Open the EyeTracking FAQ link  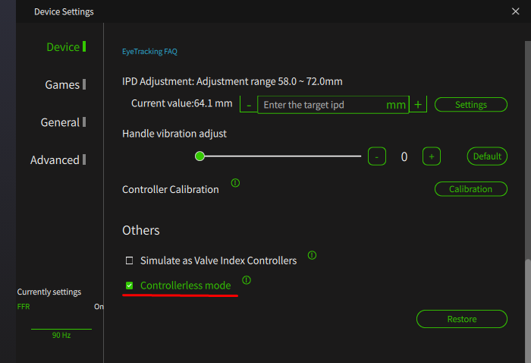149,52
